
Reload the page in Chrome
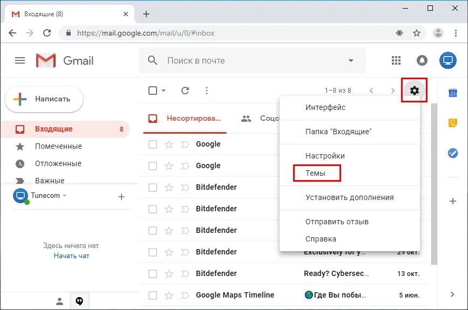pyautogui.click(x=47, y=33)
